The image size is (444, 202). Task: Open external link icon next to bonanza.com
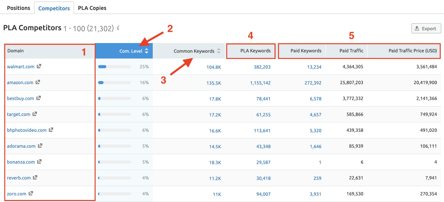[x=39, y=161]
